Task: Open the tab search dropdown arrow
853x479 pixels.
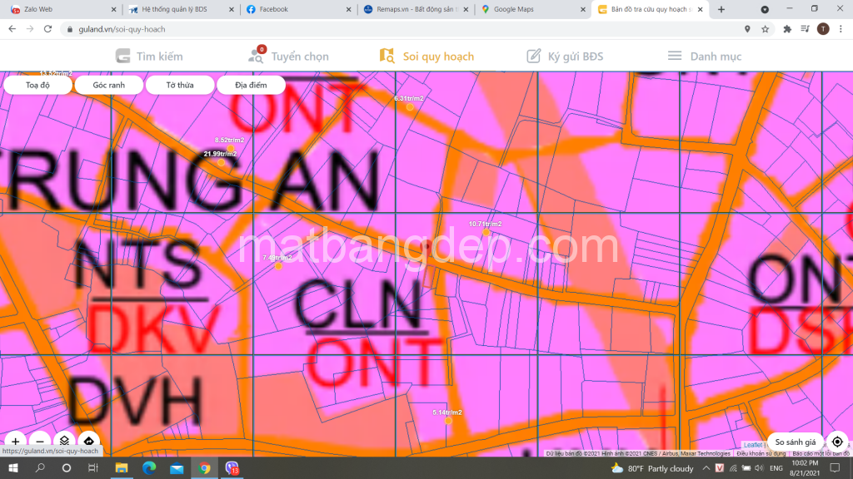Action: click(765, 9)
